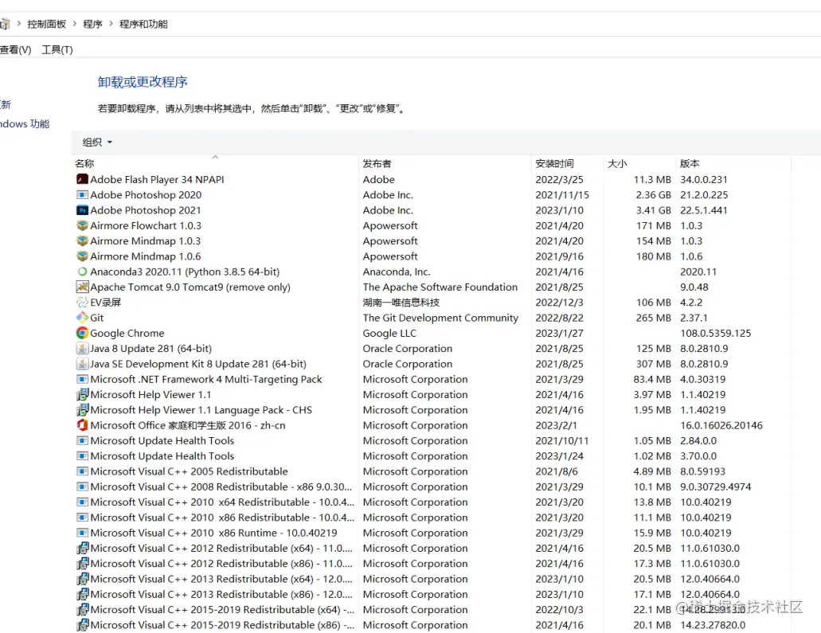Viewport: 821px width, 633px height.
Task: Go to 控制面板 in breadcrumb
Action: tap(47, 24)
